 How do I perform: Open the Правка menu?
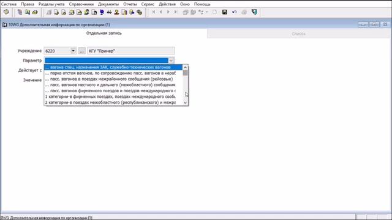(28, 4)
